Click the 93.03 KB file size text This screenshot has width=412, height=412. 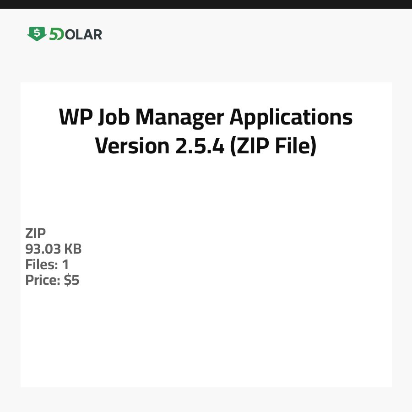[x=53, y=249]
